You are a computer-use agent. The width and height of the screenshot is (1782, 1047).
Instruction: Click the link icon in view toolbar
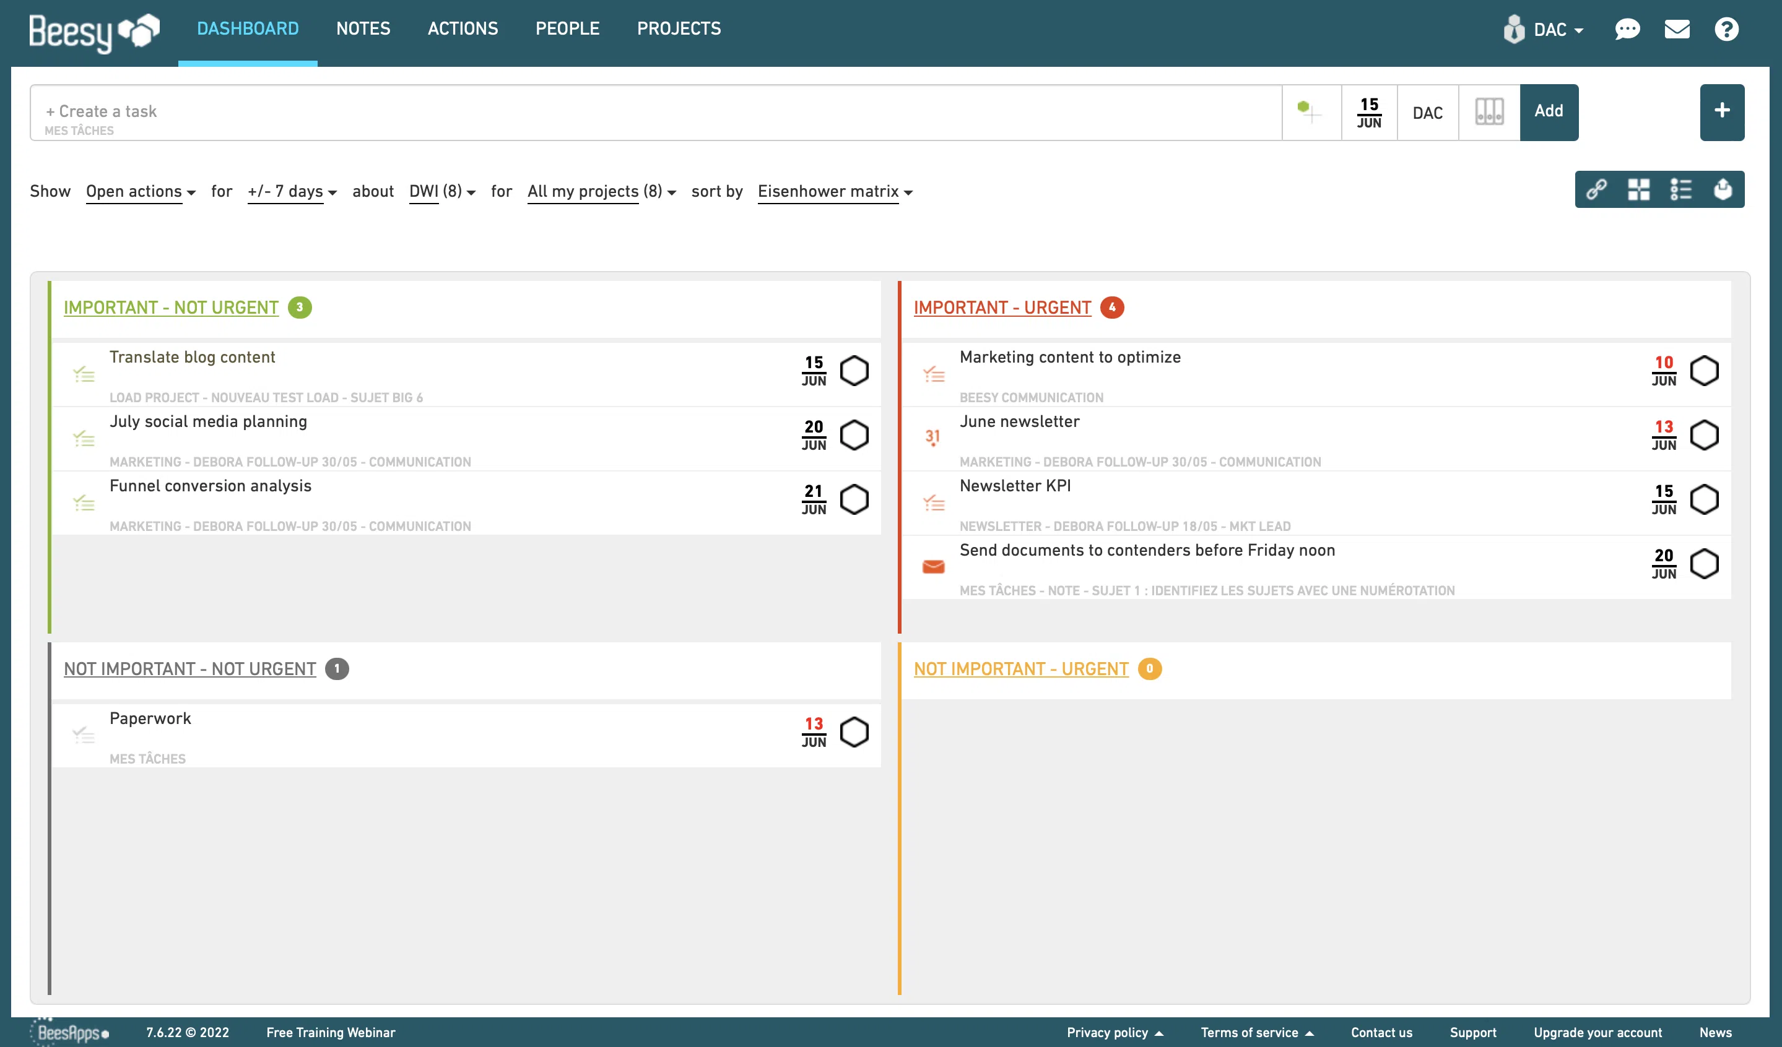click(1596, 189)
